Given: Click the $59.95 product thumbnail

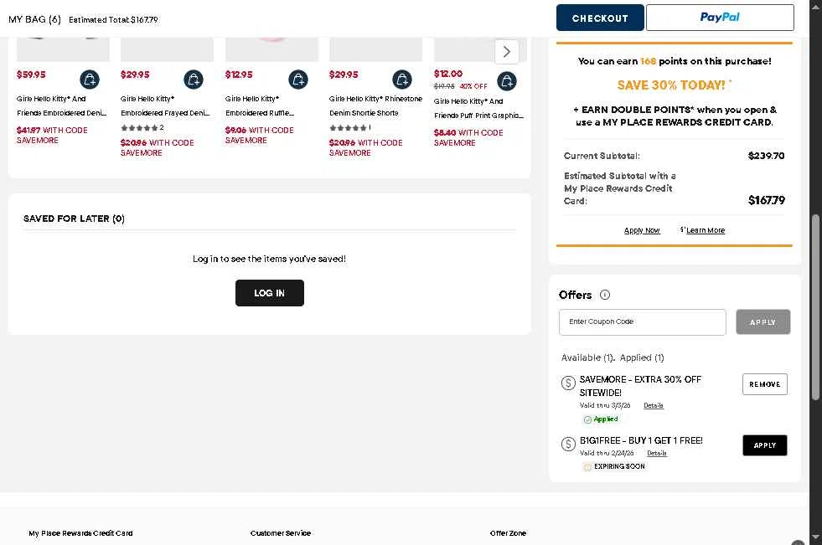Looking at the screenshot, I should (x=63, y=49).
